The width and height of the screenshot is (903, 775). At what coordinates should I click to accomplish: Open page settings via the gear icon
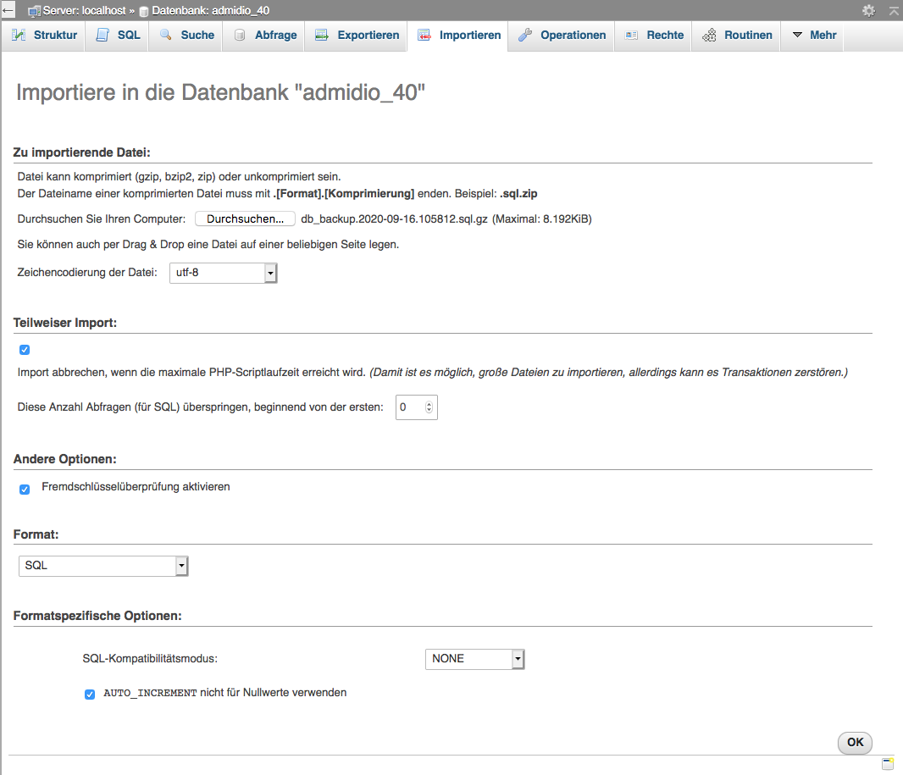(x=868, y=10)
